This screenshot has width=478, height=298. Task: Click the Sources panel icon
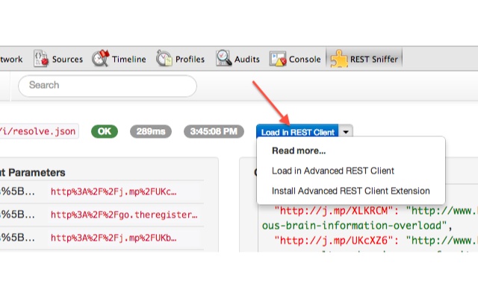(x=41, y=58)
